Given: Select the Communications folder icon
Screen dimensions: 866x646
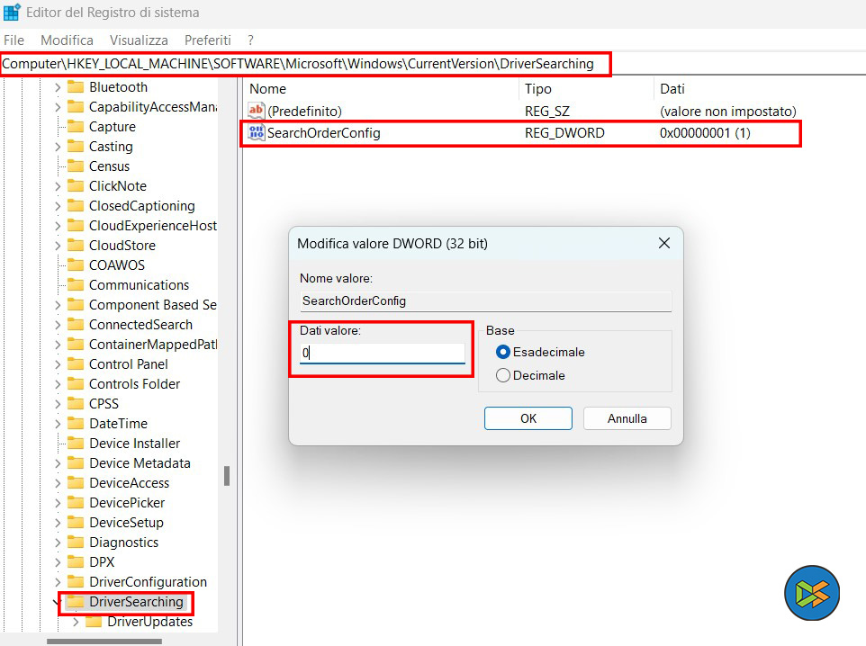Looking at the screenshot, I should point(76,285).
